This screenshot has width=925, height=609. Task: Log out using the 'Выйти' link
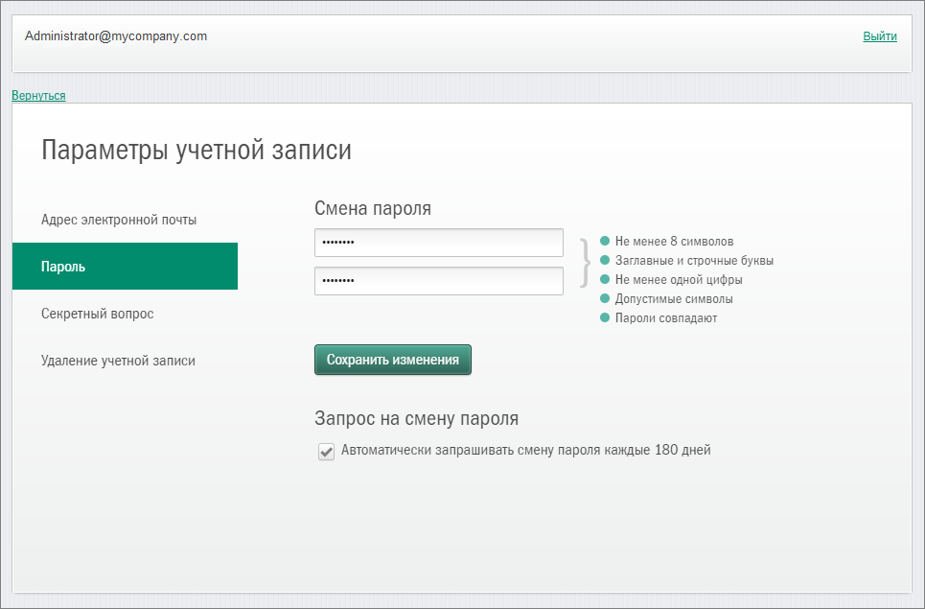tap(879, 36)
